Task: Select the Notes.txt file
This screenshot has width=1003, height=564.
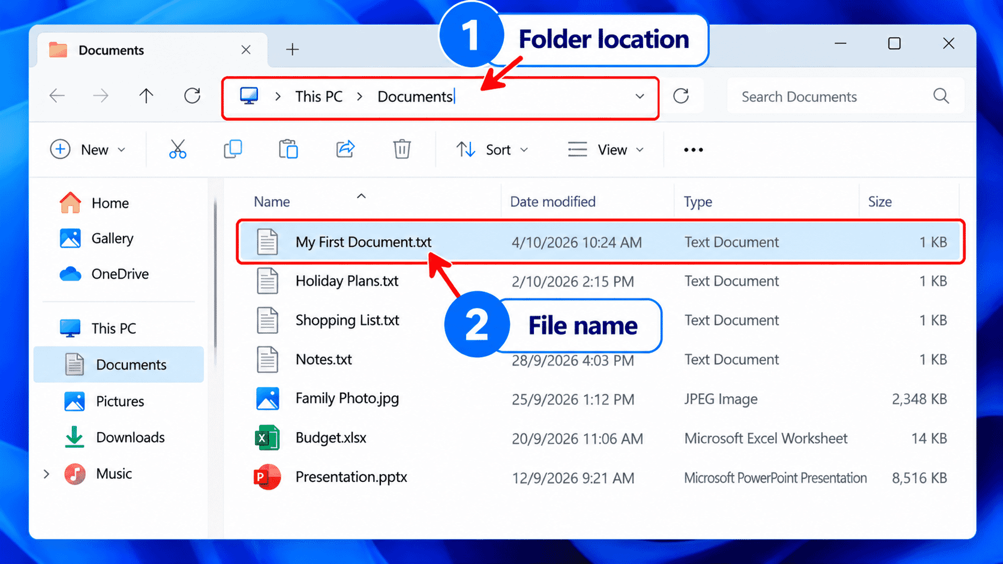Action: pos(600,360)
